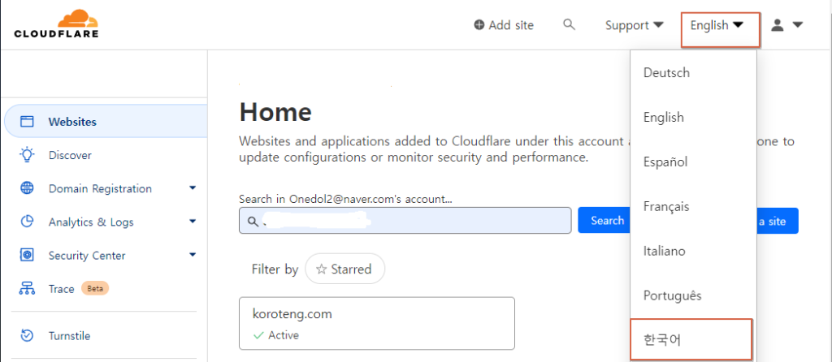832x362 pixels.
Task: Expand the Domain Registration submenu arrow
Action: point(193,188)
